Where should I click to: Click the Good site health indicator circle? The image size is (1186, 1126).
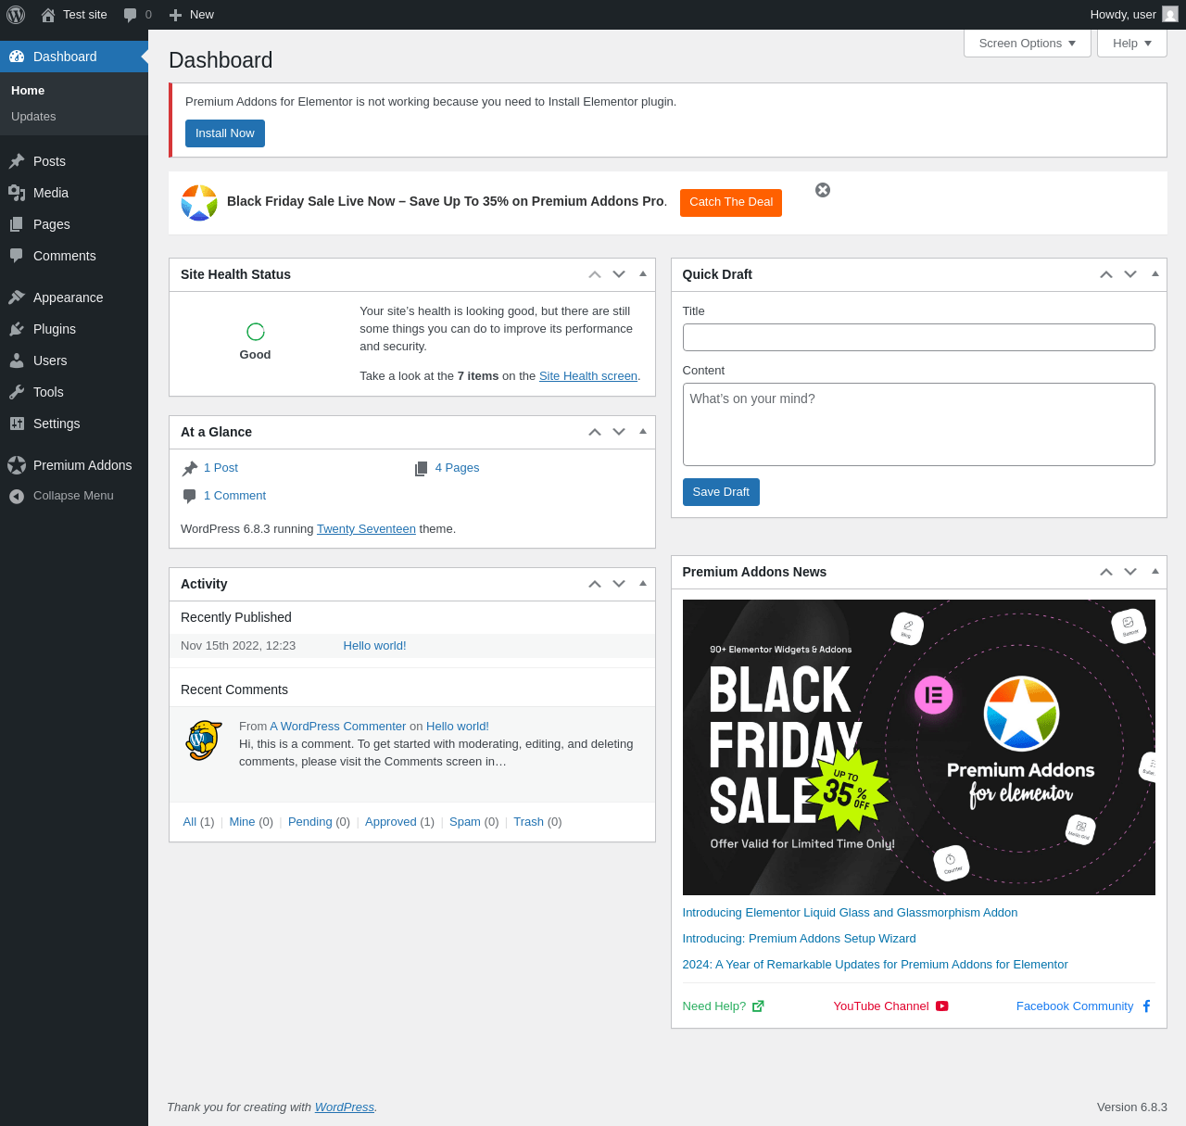256,332
